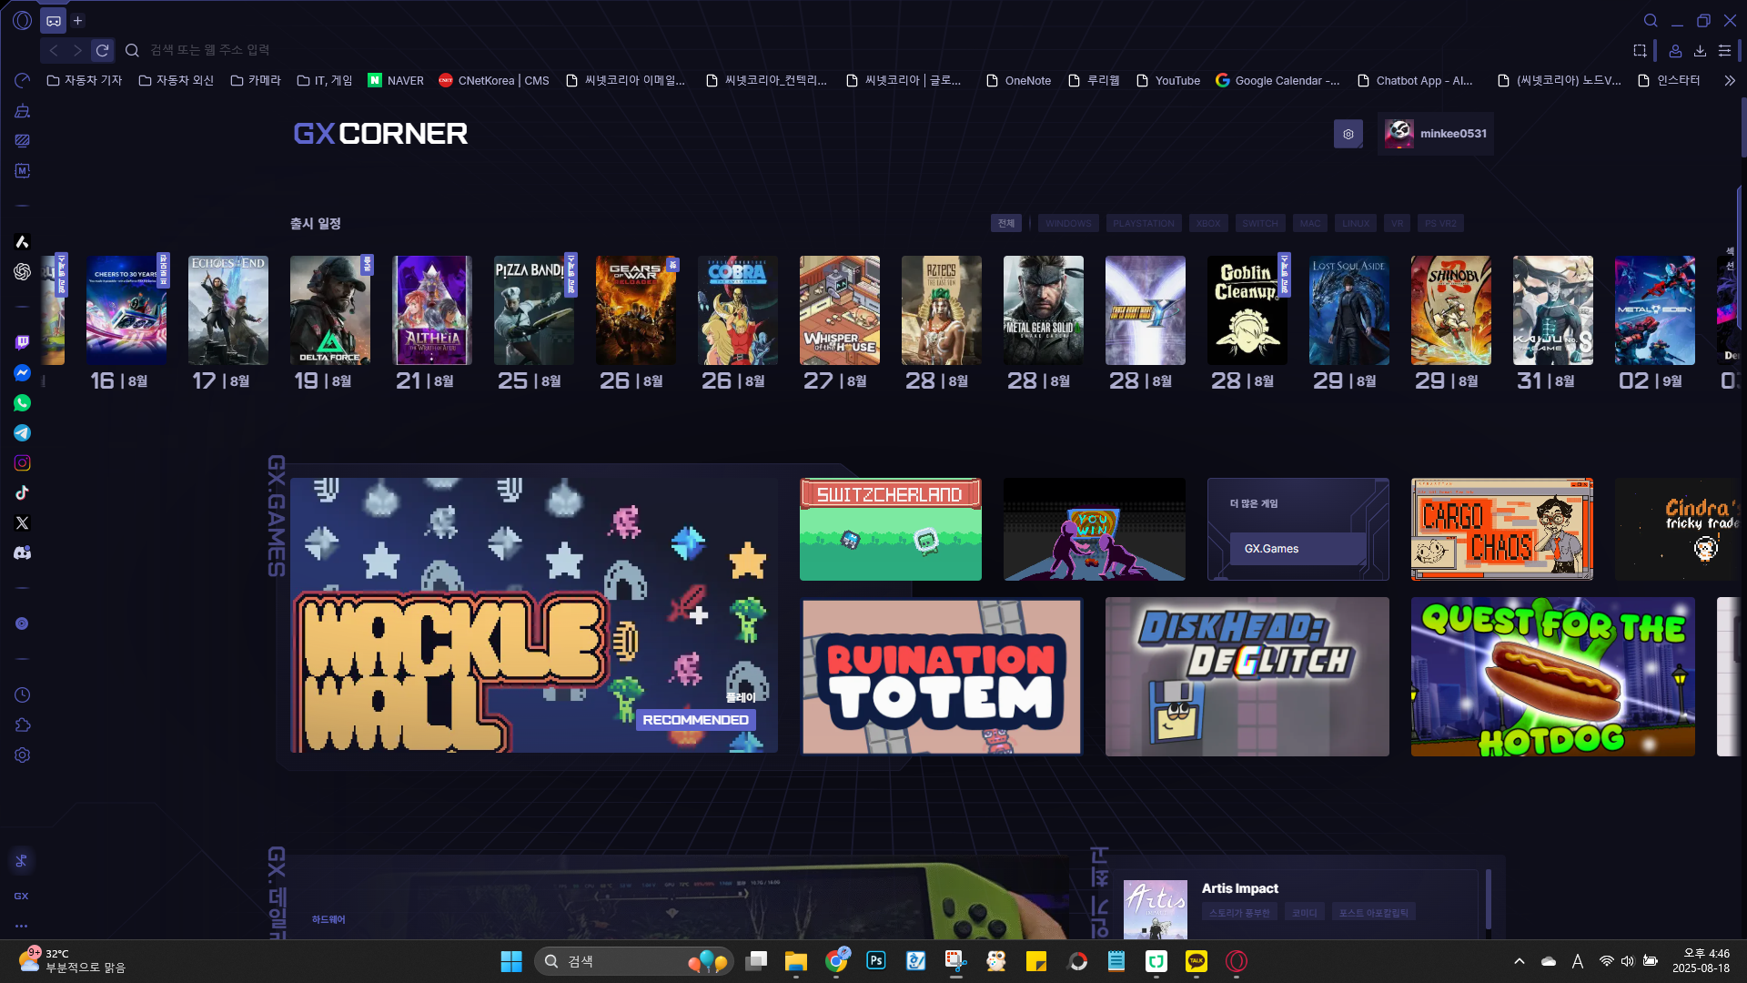Open WhatsApp from the sidebar

(22, 402)
